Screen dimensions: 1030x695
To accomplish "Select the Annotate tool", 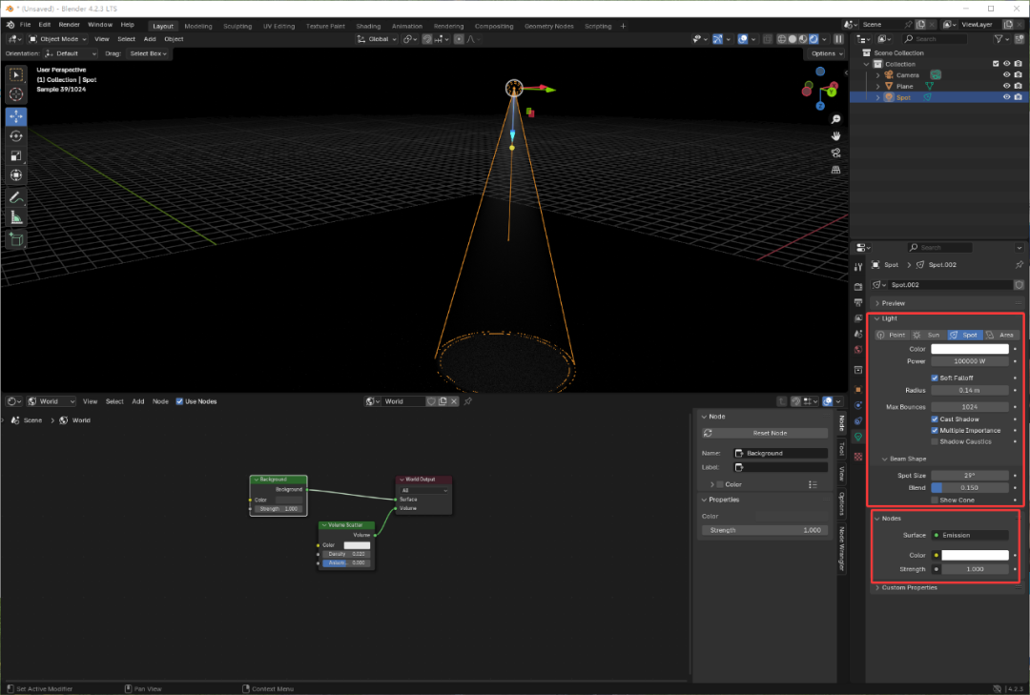I will (x=16, y=197).
